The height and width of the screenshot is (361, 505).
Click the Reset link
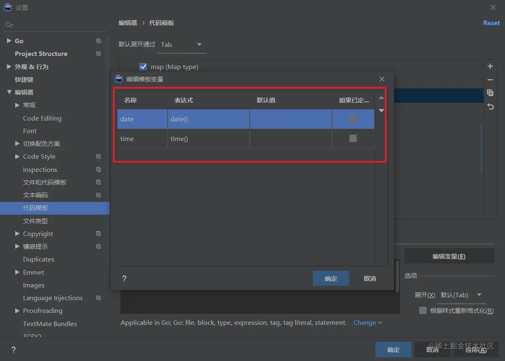click(x=491, y=23)
